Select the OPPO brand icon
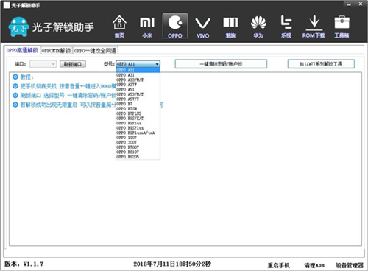Screen dimensions: 368x271 coord(175,26)
